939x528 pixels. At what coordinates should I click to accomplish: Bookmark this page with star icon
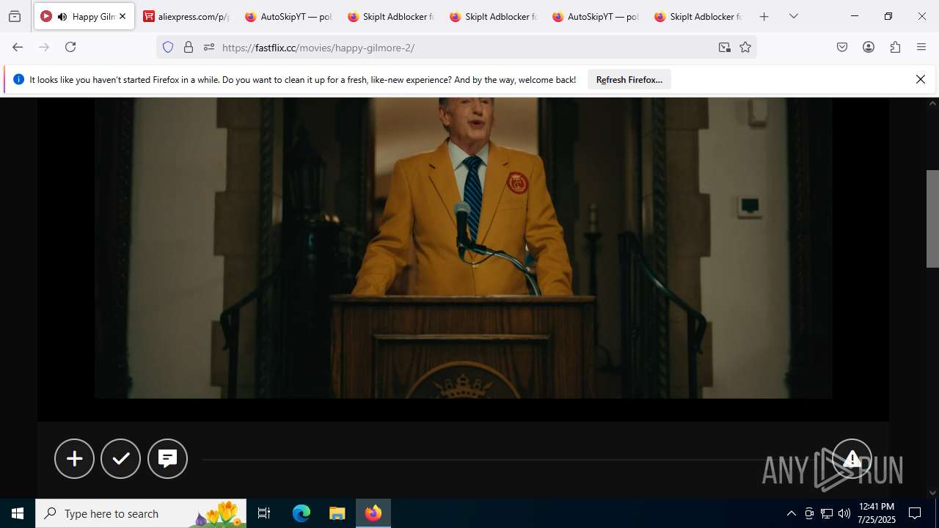[745, 47]
